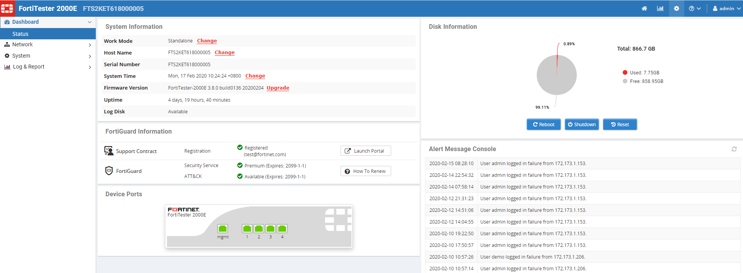Shut down the device

(x=582, y=125)
